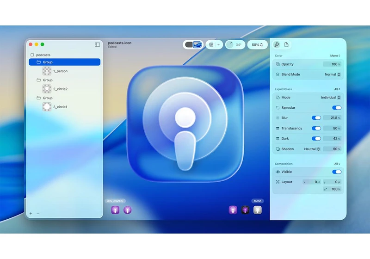Edit the Layout scale 100% field
This screenshot has height=259, width=370.
[x=332, y=189]
